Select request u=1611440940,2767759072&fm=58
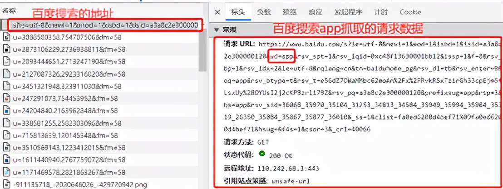The height and width of the screenshot is (189, 503). click(x=69, y=159)
